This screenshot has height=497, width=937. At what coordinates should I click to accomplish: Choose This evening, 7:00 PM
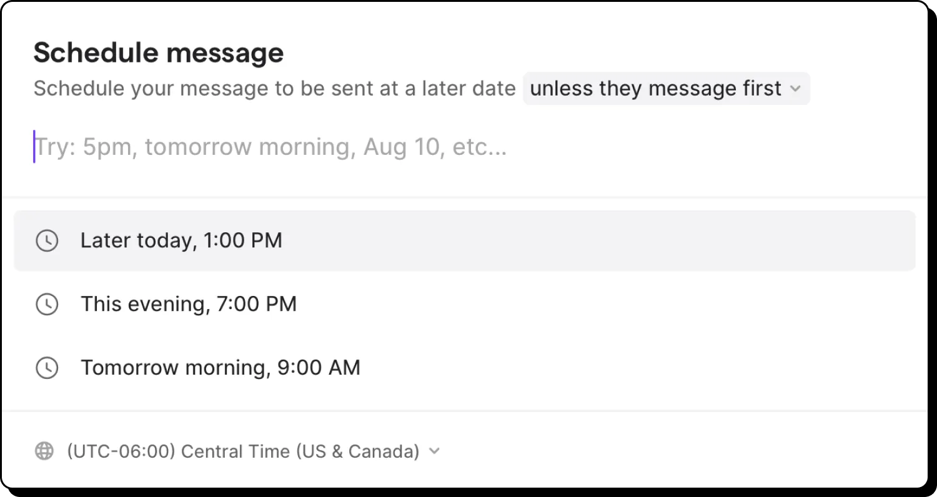coord(188,304)
